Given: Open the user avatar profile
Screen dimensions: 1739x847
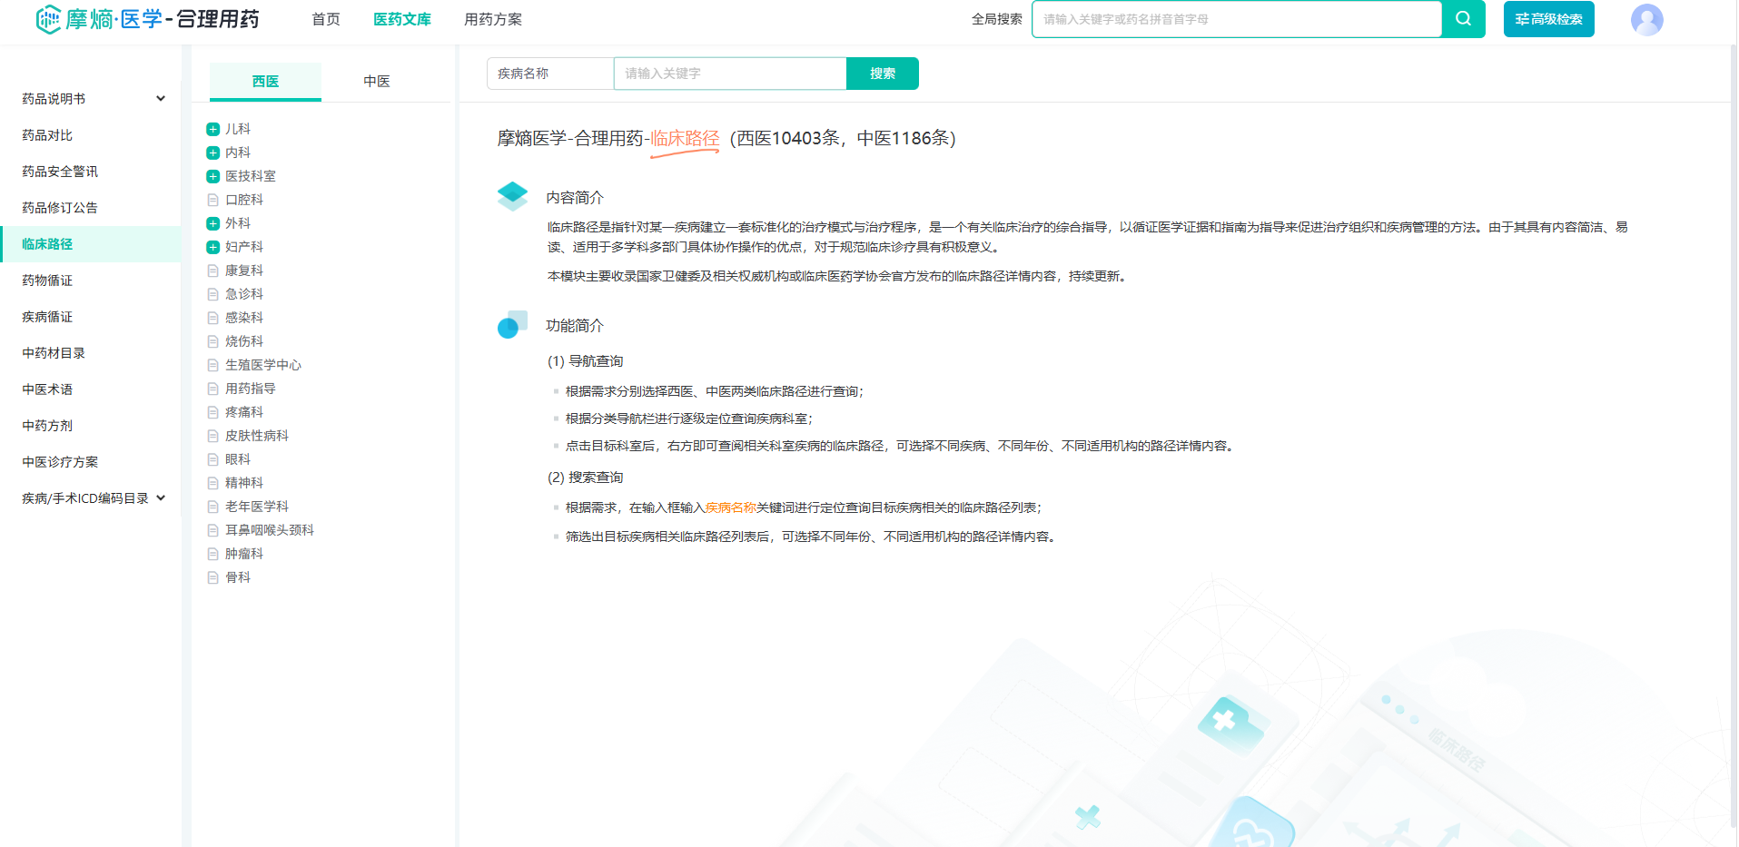Looking at the screenshot, I should 1646,19.
